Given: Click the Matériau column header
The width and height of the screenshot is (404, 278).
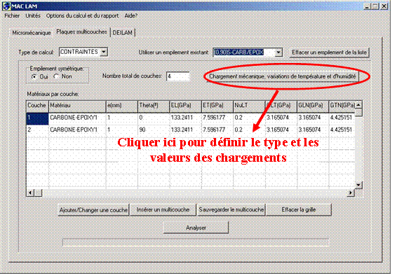Looking at the screenshot, I should [77, 106].
